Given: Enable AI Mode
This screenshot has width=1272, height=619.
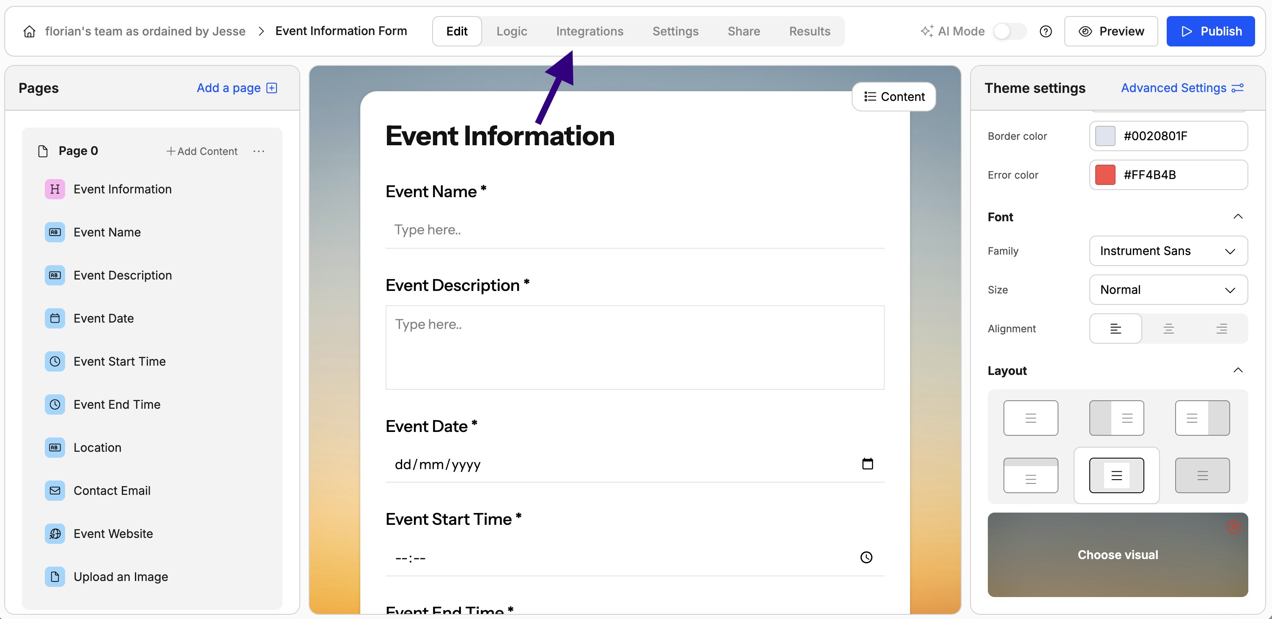Looking at the screenshot, I should coord(1009,31).
